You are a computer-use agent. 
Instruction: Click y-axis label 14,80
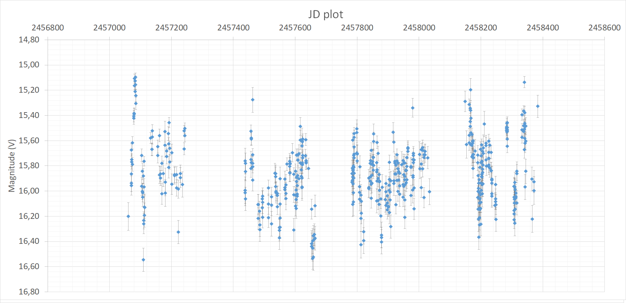coord(29,40)
